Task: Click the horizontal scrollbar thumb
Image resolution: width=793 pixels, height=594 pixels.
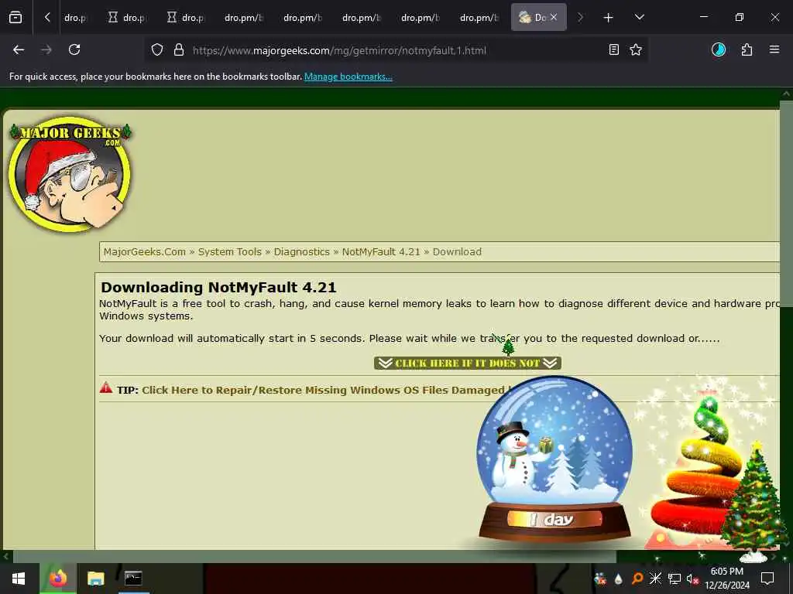Action: point(314,557)
